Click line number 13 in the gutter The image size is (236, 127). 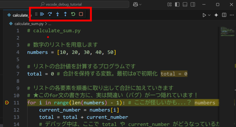click(x=17, y=117)
